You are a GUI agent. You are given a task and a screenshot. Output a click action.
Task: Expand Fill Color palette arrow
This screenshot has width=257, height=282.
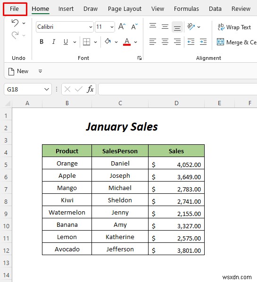(116, 42)
